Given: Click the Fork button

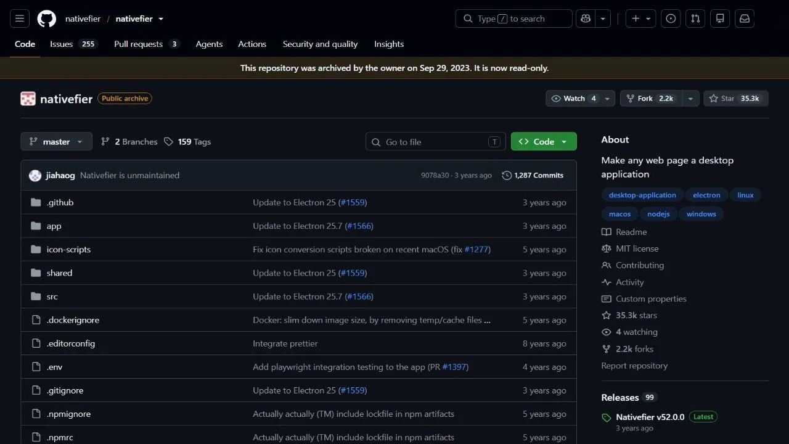Looking at the screenshot, I should click(x=652, y=99).
